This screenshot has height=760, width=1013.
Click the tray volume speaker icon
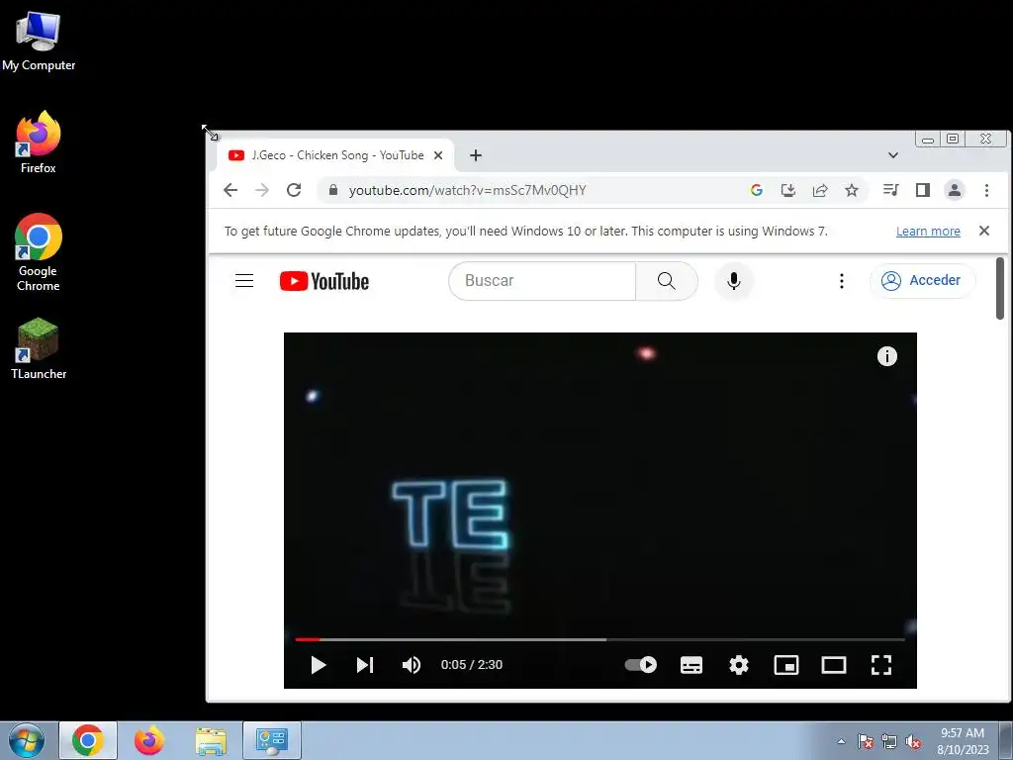point(913,741)
